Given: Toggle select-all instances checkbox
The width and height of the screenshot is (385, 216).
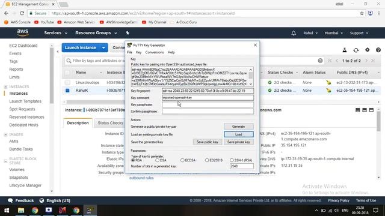Looking at the screenshot, I should tap(67, 73).
